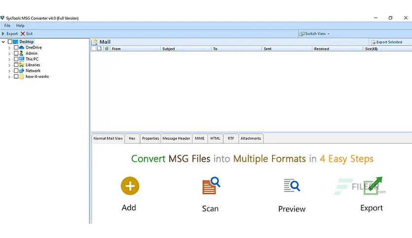Click the Export Selected button
Screen dimensions: 412x238
click(x=386, y=42)
